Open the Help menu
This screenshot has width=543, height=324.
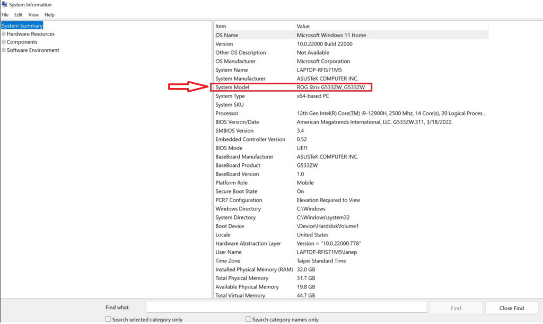49,14
